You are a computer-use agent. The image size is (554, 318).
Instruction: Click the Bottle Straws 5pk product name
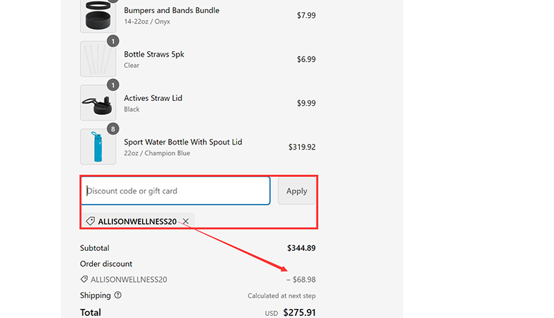(154, 54)
